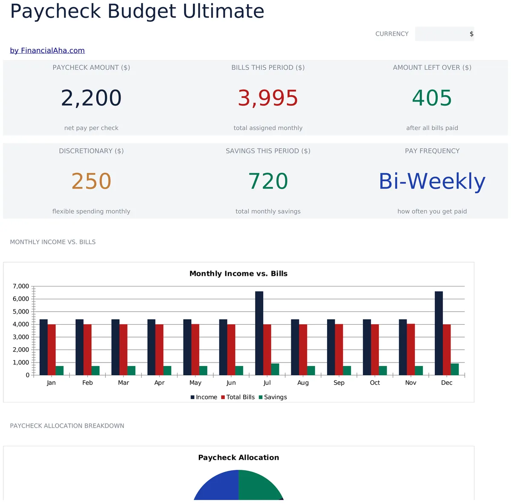Click the Savings legend swatch
The image size is (511, 503).
pos(261,397)
